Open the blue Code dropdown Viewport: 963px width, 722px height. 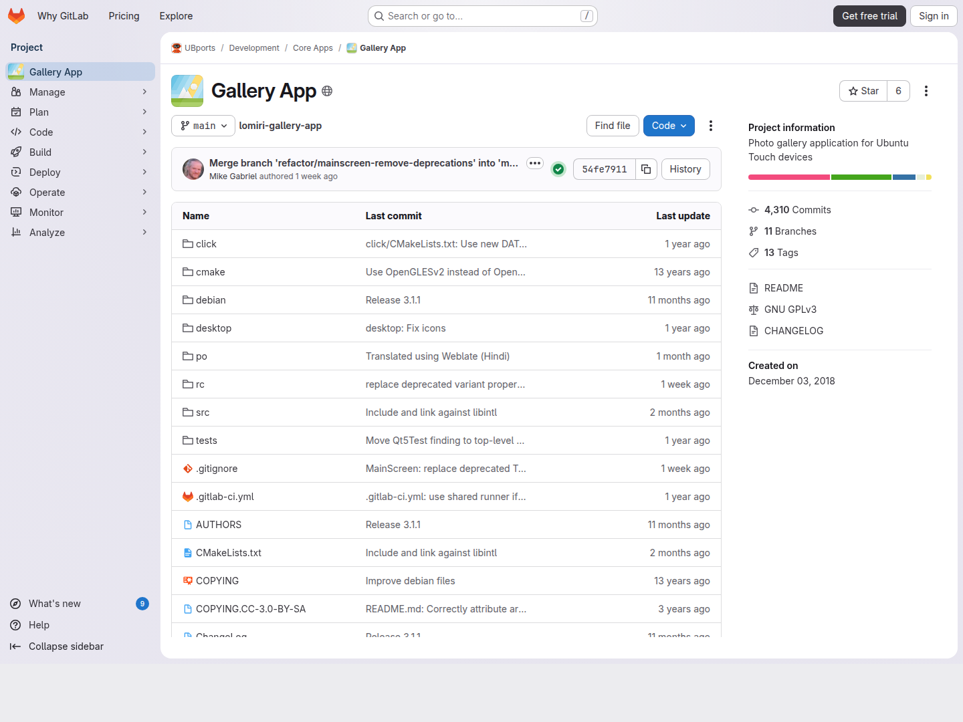click(x=669, y=126)
